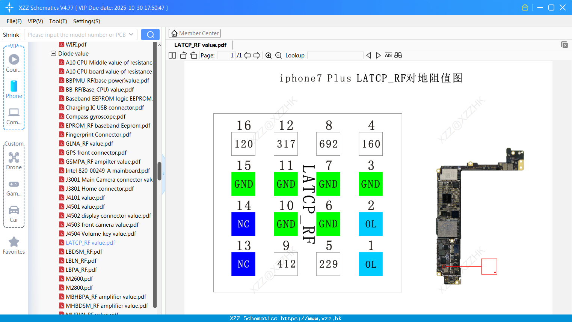572x322 pixels.
Task: Click the XZZ app logo
Action: 9,8
